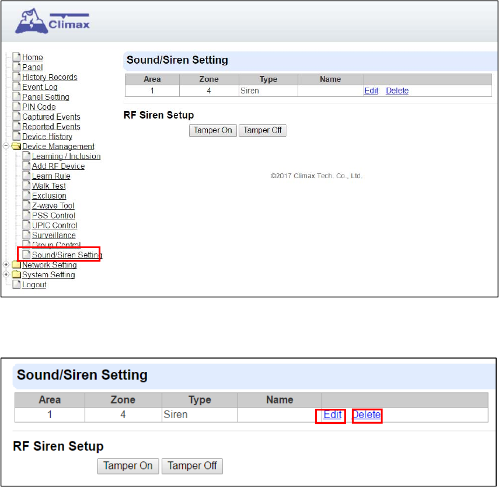Image resolution: width=499 pixels, height=487 pixels.
Task: View Captured Events
Action: tap(51, 117)
